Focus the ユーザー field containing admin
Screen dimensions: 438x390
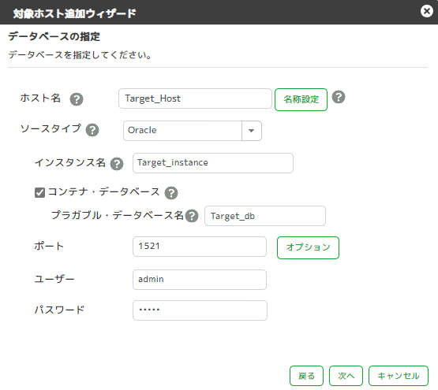(200, 280)
